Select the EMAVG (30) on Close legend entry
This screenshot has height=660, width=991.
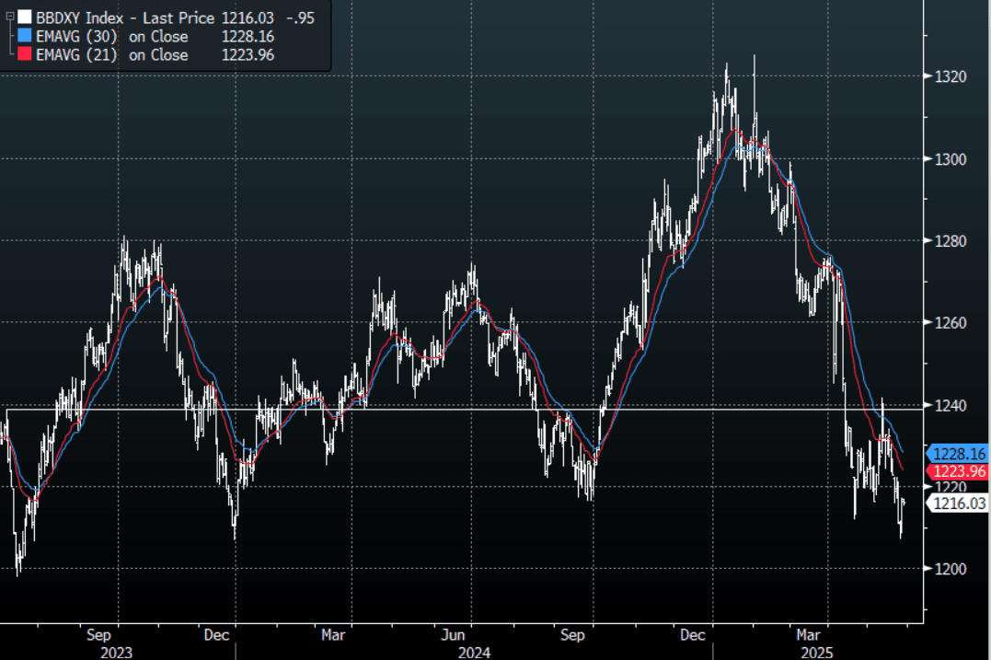tap(111, 37)
